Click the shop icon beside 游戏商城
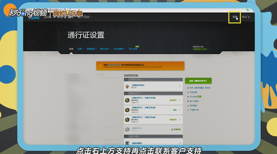This screenshot has width=277, height=154. [188, 106]
